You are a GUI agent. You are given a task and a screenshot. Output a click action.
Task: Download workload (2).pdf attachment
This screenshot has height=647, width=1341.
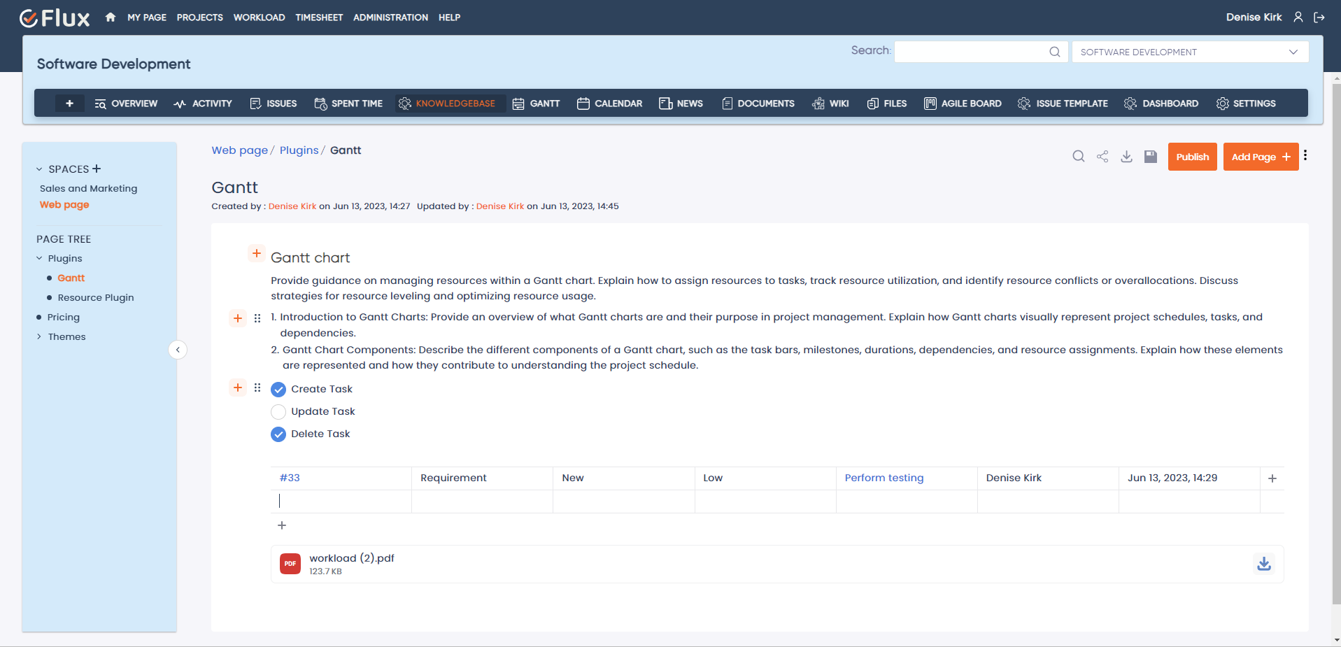click(1263, 563)
